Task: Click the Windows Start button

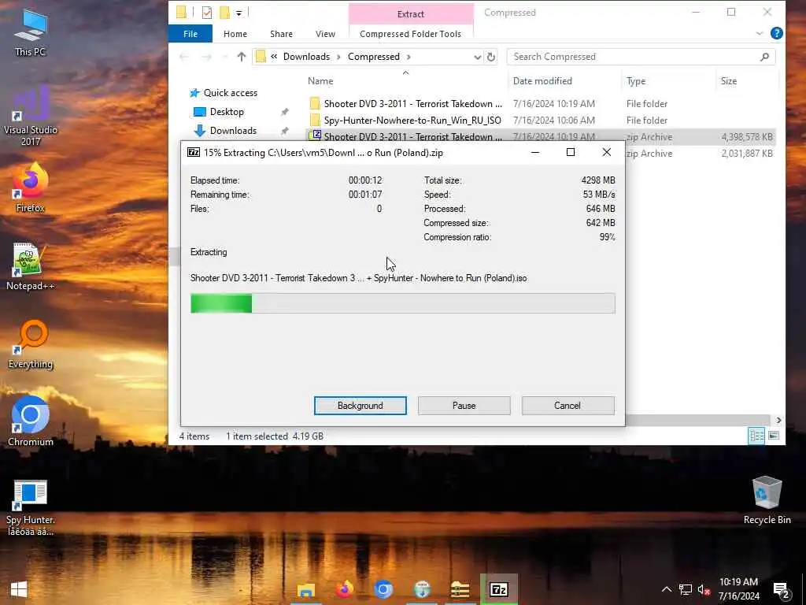Action: point(19,589)
